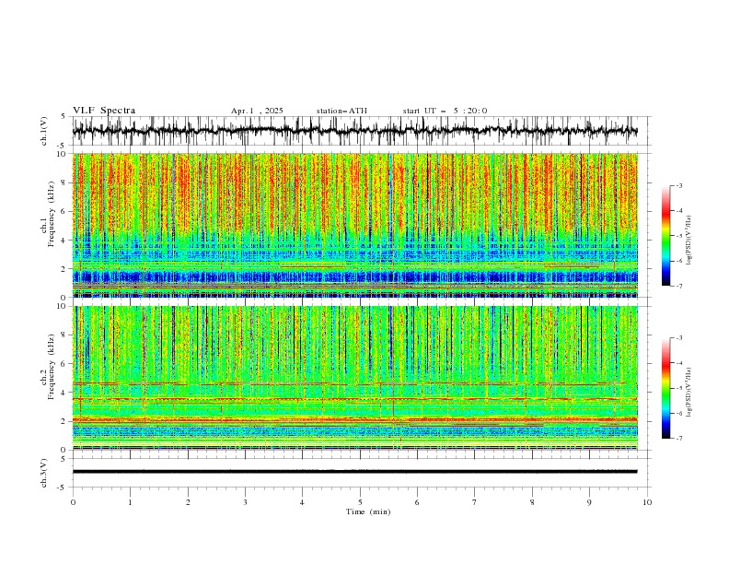Click the "-4" label on ch.2 colorbar
The width and height of the screenshot is (729, 564).
679,363
